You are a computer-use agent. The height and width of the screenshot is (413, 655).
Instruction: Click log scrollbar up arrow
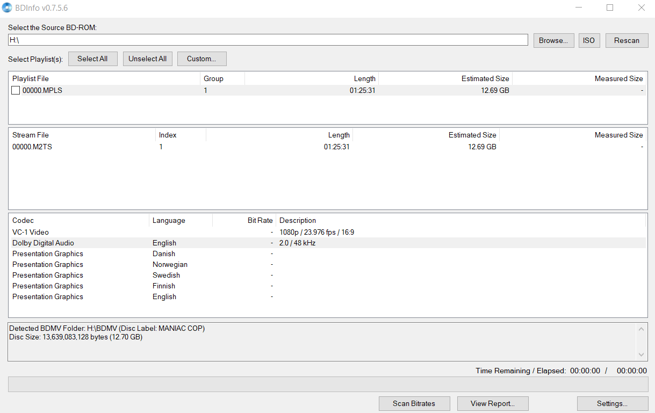(x=641, y=328)
